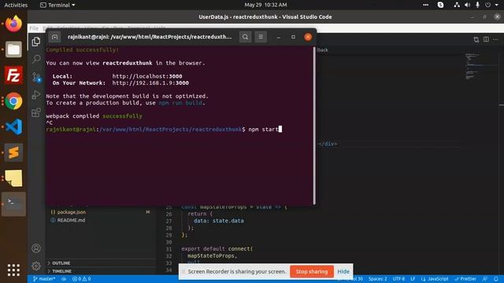504x283 pixels.
Task: Open the terminal hamburger menu
Action: coord(261,37)
